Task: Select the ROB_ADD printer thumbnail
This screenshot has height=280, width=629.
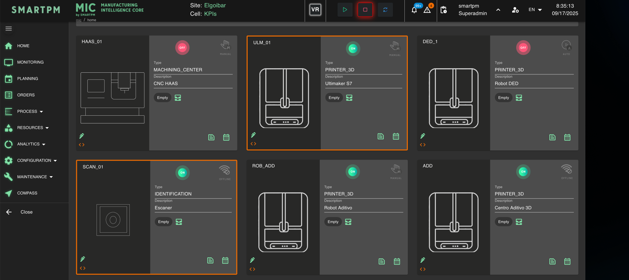Action: [x=283, y=222]
